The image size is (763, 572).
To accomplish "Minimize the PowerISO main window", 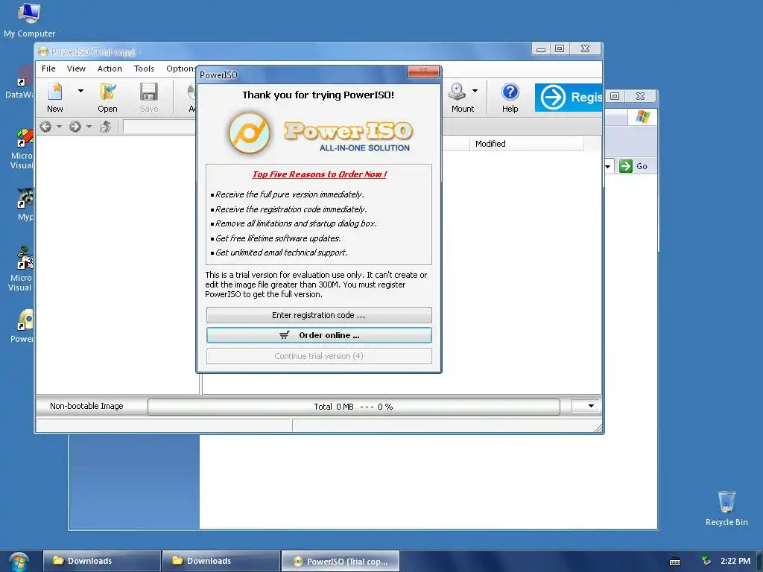I will pos(541,48).
